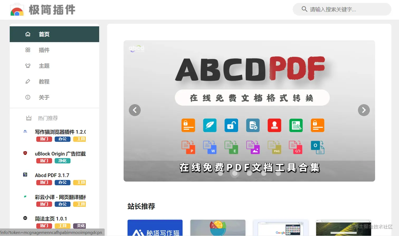Click the 极简插件 site title
The width and height of the screenshot is (399, 236).
[52, 10]
